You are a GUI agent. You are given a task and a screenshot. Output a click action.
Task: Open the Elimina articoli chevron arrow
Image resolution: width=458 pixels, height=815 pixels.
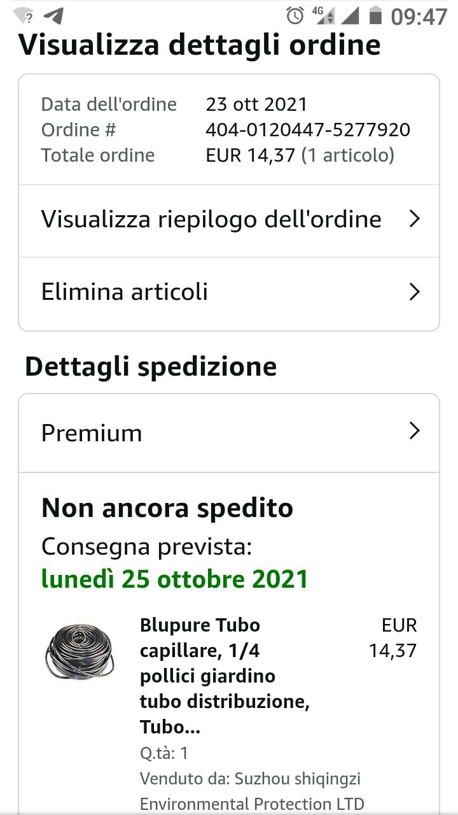pos(414,292)
